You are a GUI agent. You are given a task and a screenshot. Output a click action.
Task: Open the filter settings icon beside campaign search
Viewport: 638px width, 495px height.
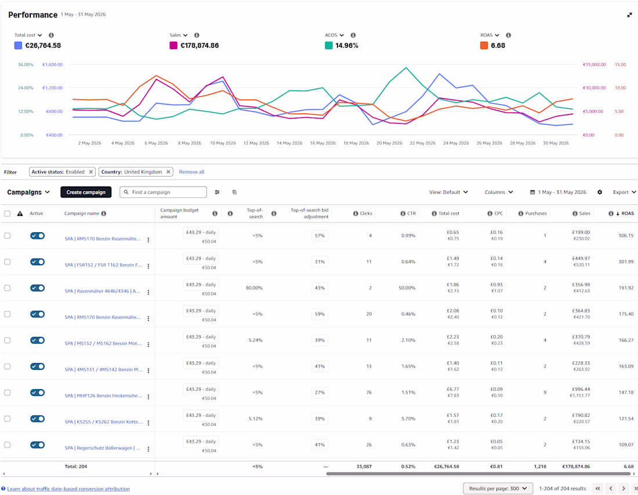(217, 192)
